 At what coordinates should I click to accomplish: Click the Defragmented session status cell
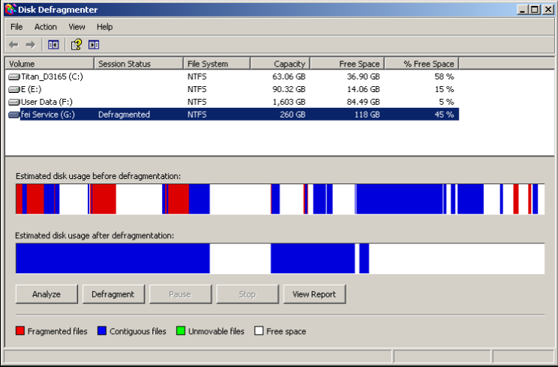tap(124, 115)
